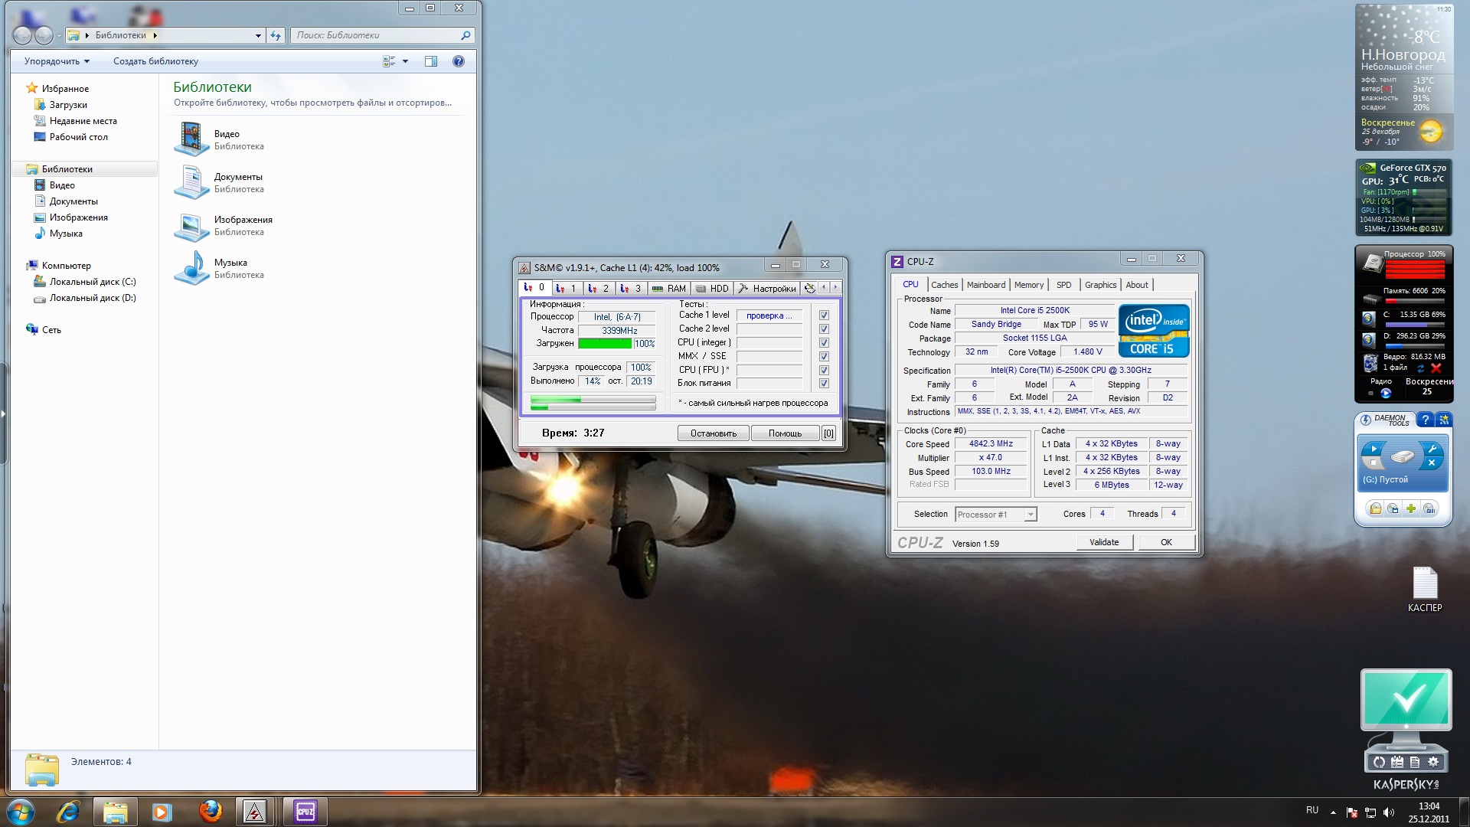This screenshot has width=1470, height=827.
Task: Open the view options dropdown arrow in Explorer
Action: pos(405,61)
